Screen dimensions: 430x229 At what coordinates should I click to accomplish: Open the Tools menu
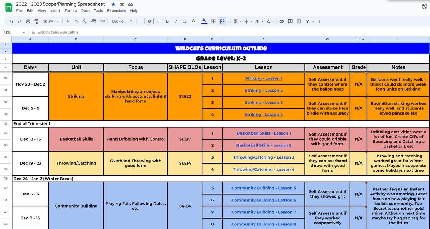coord(98,11)
